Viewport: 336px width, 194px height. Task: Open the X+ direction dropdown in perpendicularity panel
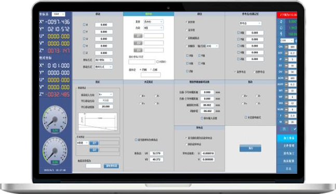pos(105,94)
